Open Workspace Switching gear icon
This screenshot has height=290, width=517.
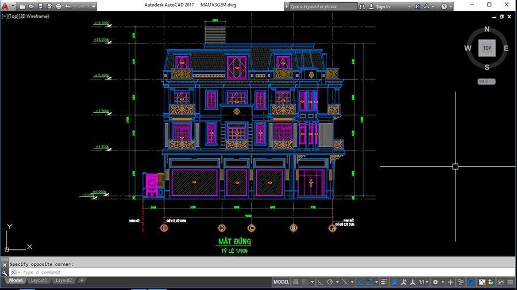pyautogui.click(x=435, y=282)
